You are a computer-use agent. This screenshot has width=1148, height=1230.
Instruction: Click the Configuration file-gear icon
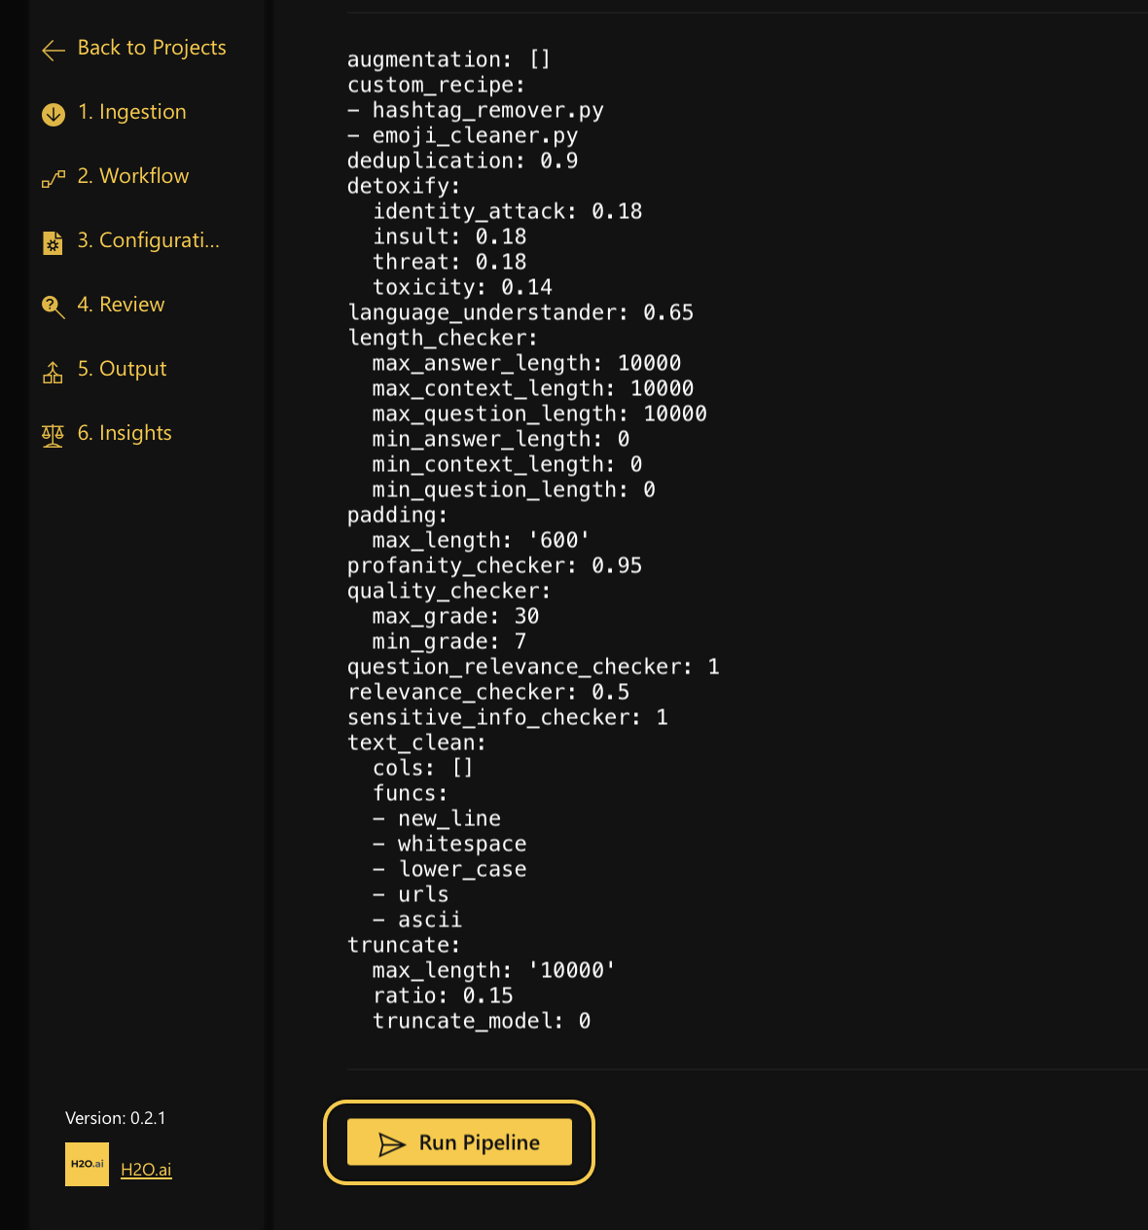pyautogui.click(x=54, y=242)
